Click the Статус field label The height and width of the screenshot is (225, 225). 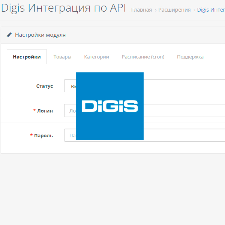[45, 86]
